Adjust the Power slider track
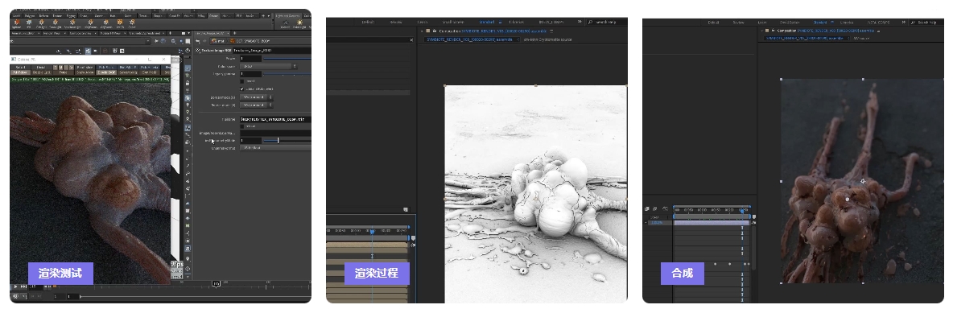The height and width of the screenshot is (309, 953). (x=287, y=58)
